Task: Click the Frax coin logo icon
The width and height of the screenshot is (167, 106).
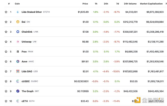Action: 18,51
